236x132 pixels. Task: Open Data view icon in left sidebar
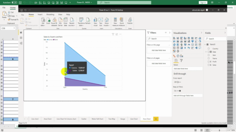coord(21,38)
